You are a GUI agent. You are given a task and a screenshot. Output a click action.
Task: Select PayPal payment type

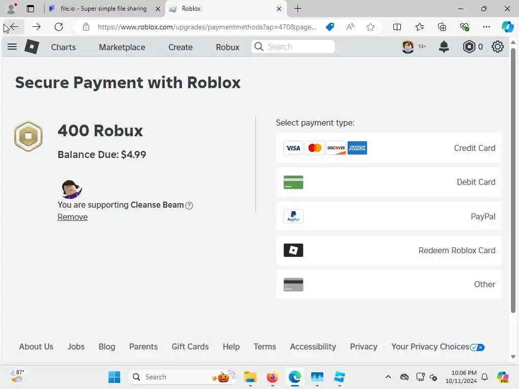tap(389, 216)
